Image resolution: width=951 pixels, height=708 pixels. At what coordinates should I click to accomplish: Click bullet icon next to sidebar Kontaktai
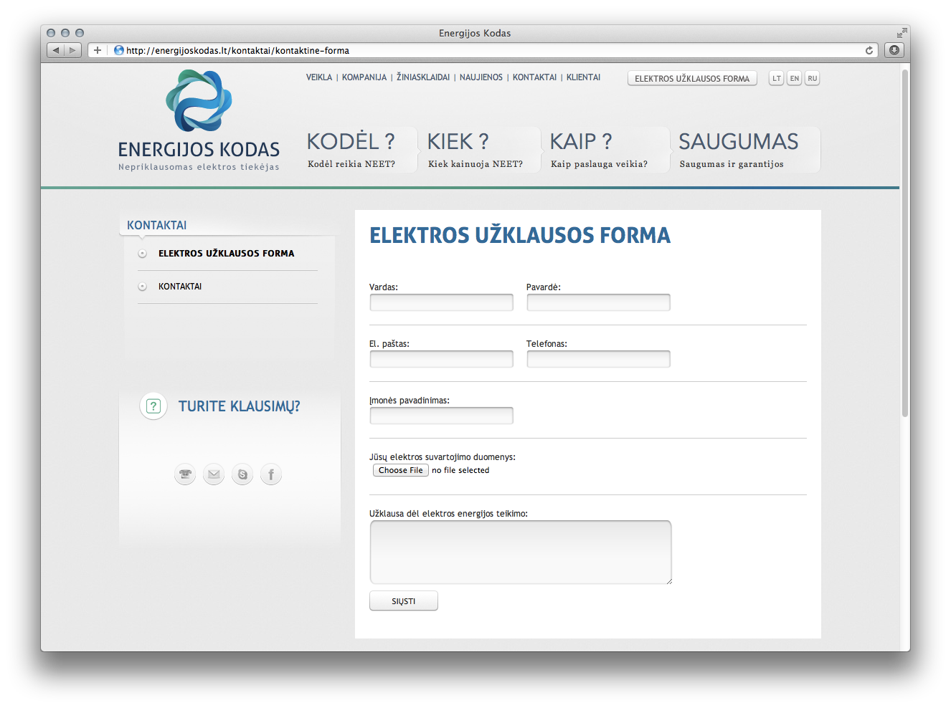point(143,287)
